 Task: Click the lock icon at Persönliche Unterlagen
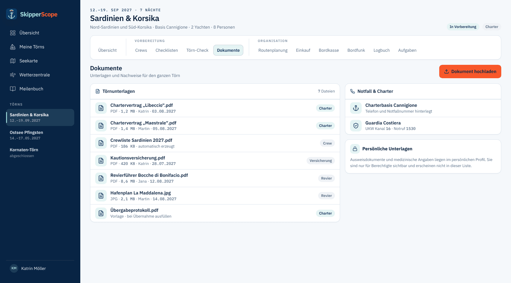point(355,149)
